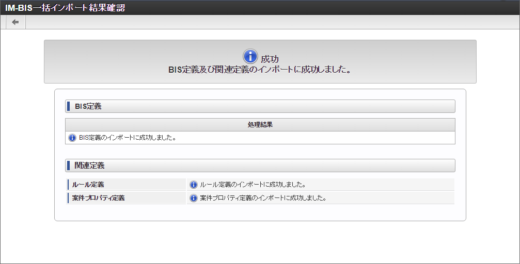Click the text BIS定義のインポートに成功しました。

coord(128,138)
